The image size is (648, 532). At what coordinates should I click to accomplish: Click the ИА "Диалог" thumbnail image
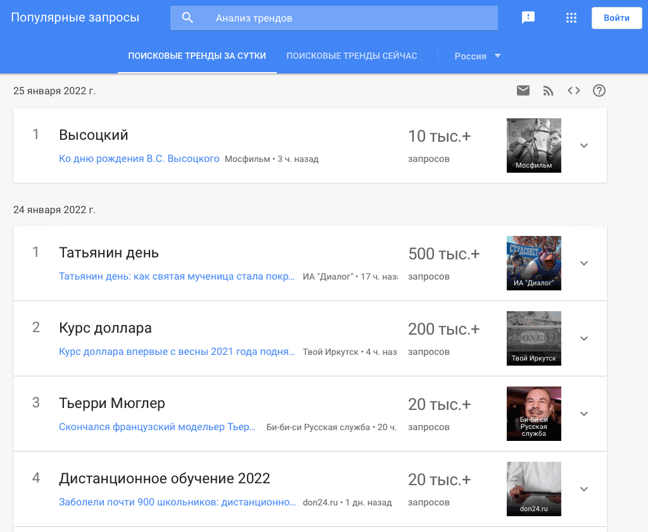point(534,263)
